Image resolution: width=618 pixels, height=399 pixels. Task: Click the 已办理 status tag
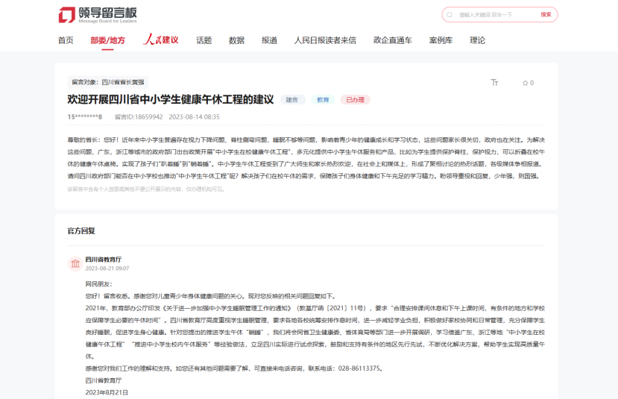tap(355, 100)
